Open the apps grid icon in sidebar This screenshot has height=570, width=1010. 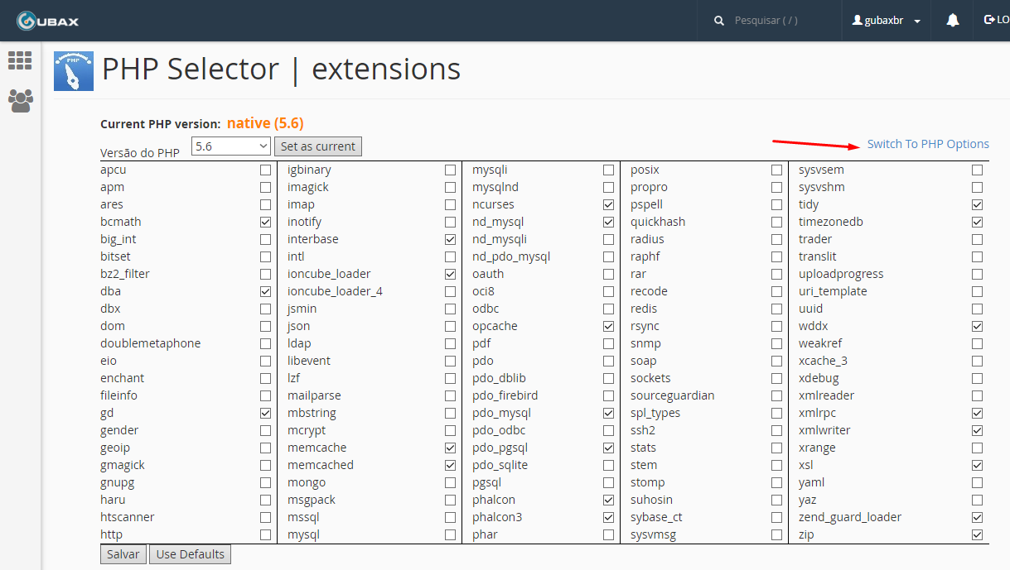tap(20, 60)
